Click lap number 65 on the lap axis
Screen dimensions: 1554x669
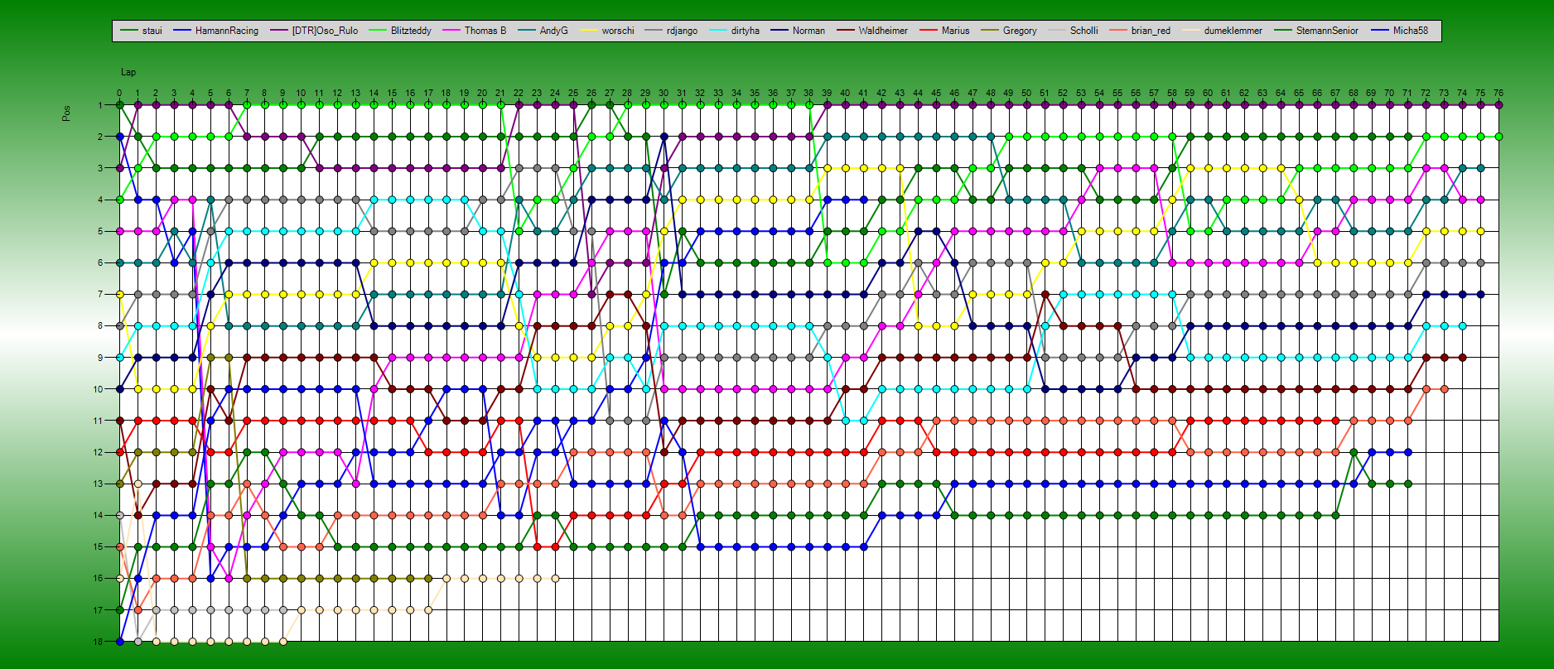pyautogui.click(x=1299, y=94)
